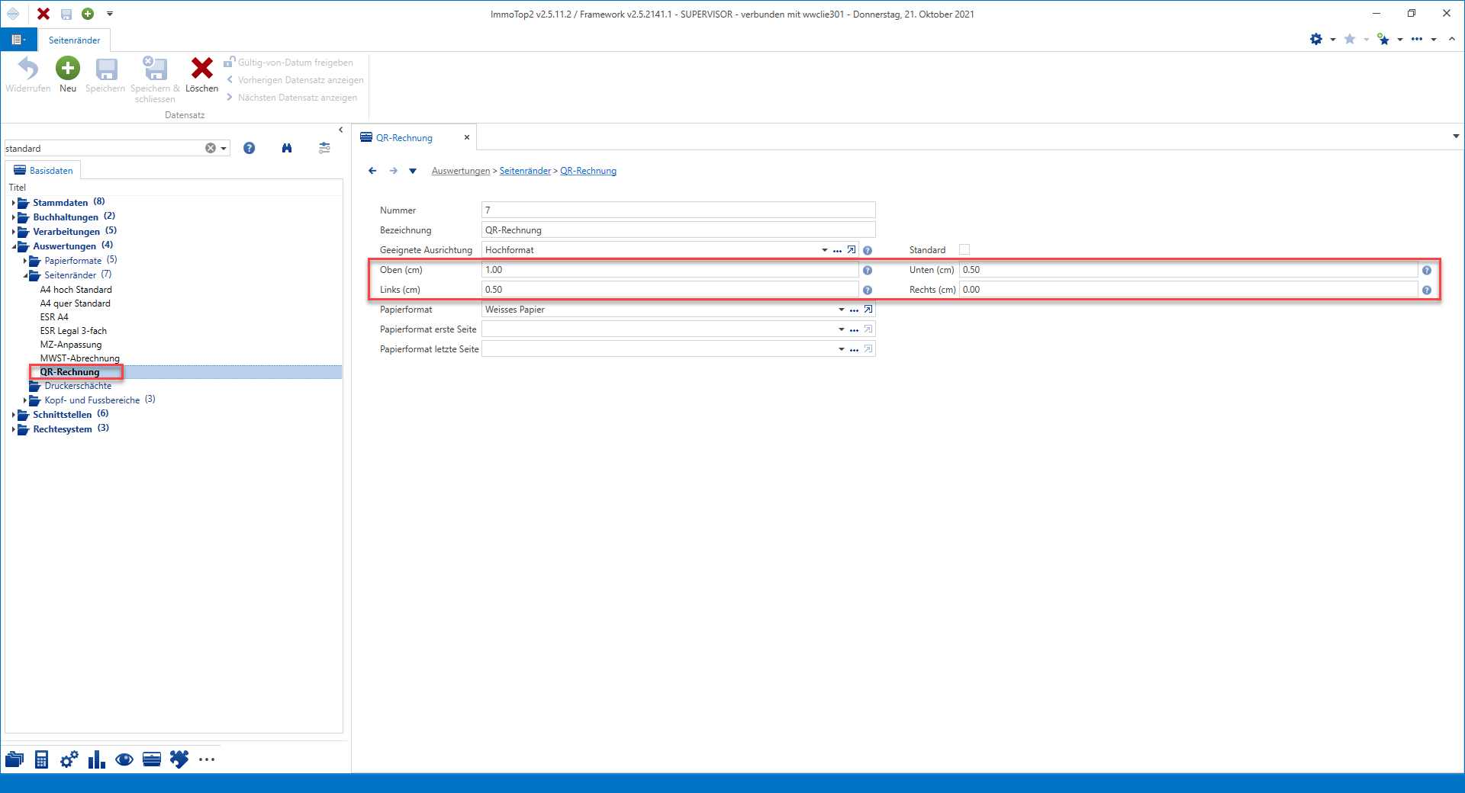Image resolution: width=1465 pixels, height=793 pixels.
Task: Click the Auswertungen breadcrumb link
Action: coord(461,171)
